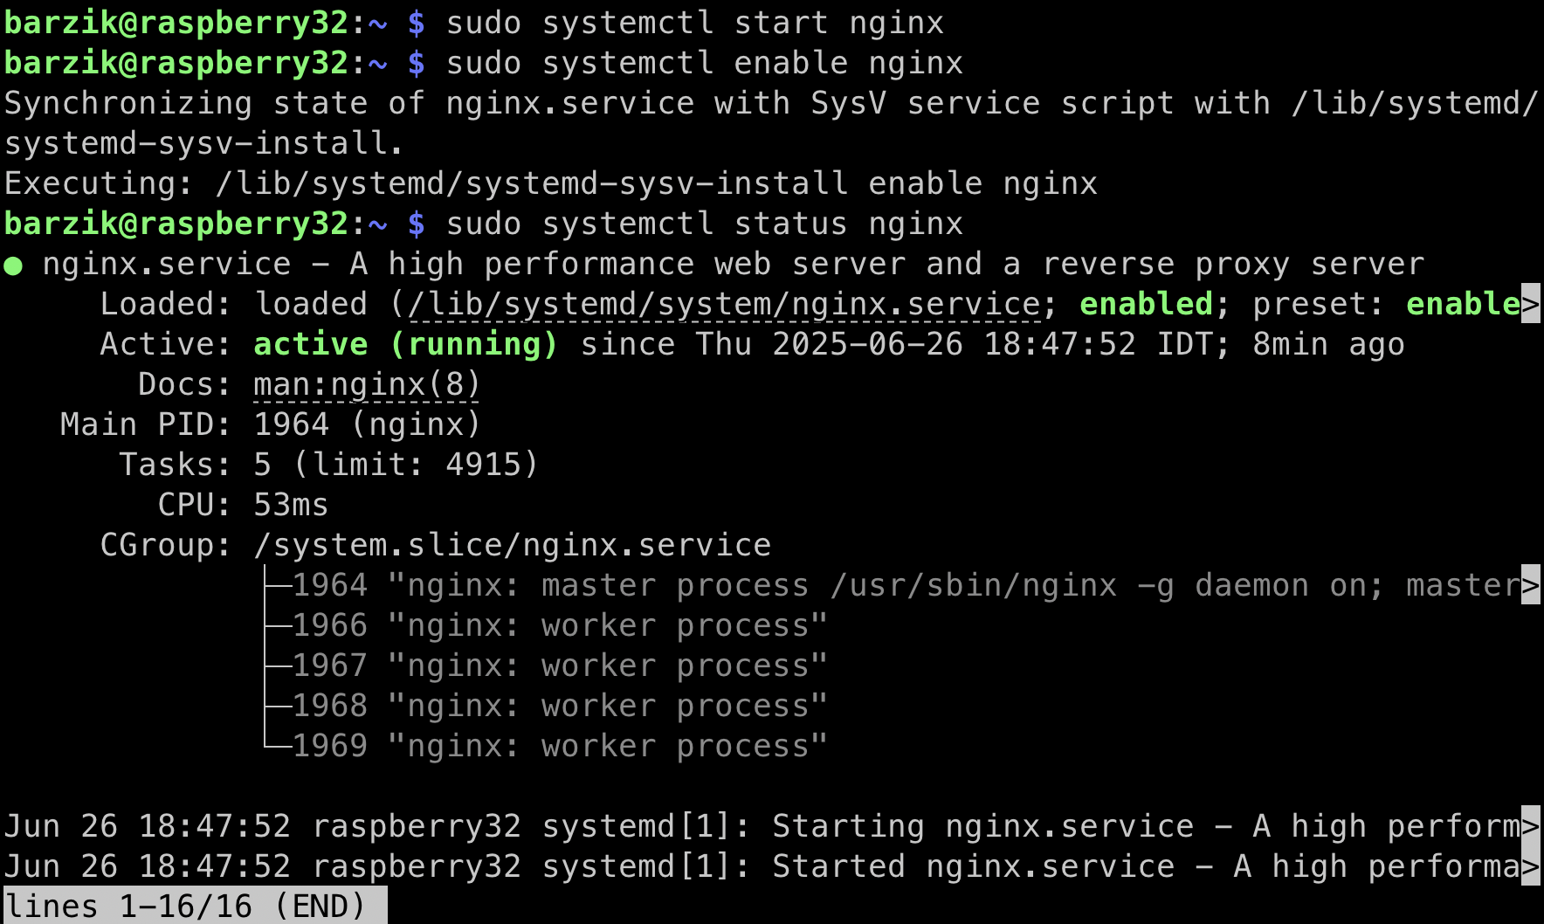Image resolution: width=1544 pixels, height=924 pixels.
Task: Select worker process 1969 tree entry
Action: click(x=560, y=746)
